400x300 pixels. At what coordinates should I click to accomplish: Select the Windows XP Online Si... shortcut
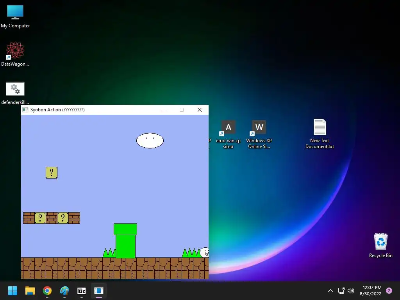(x=259, y=134)
